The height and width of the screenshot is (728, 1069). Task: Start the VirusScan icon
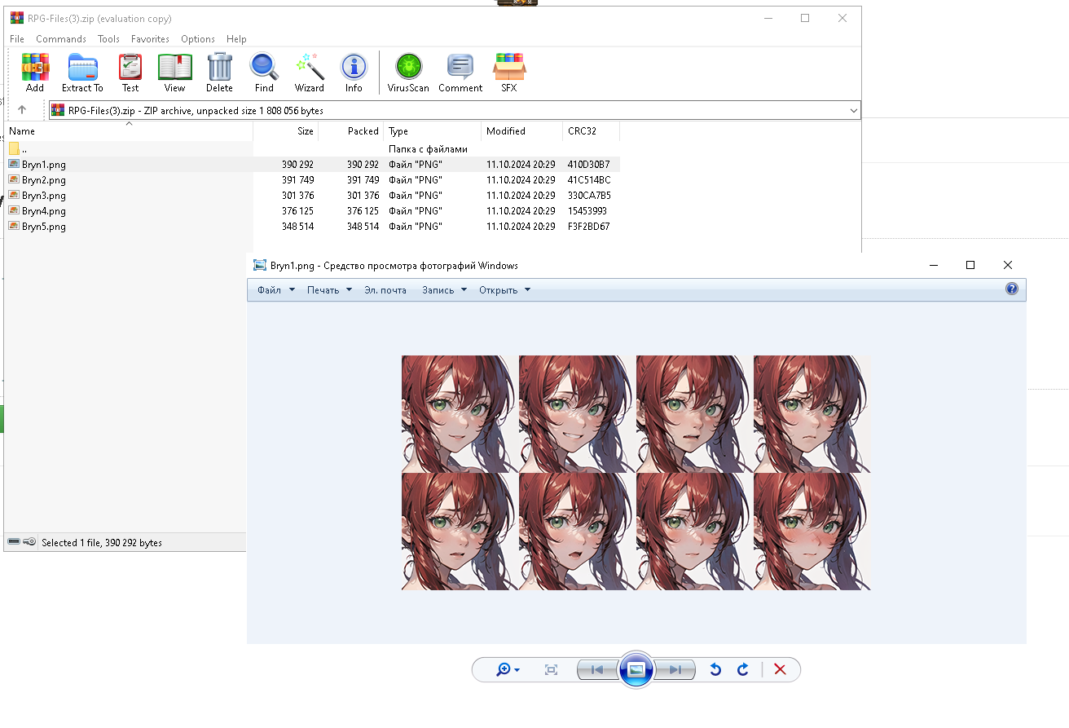point(407,72)
